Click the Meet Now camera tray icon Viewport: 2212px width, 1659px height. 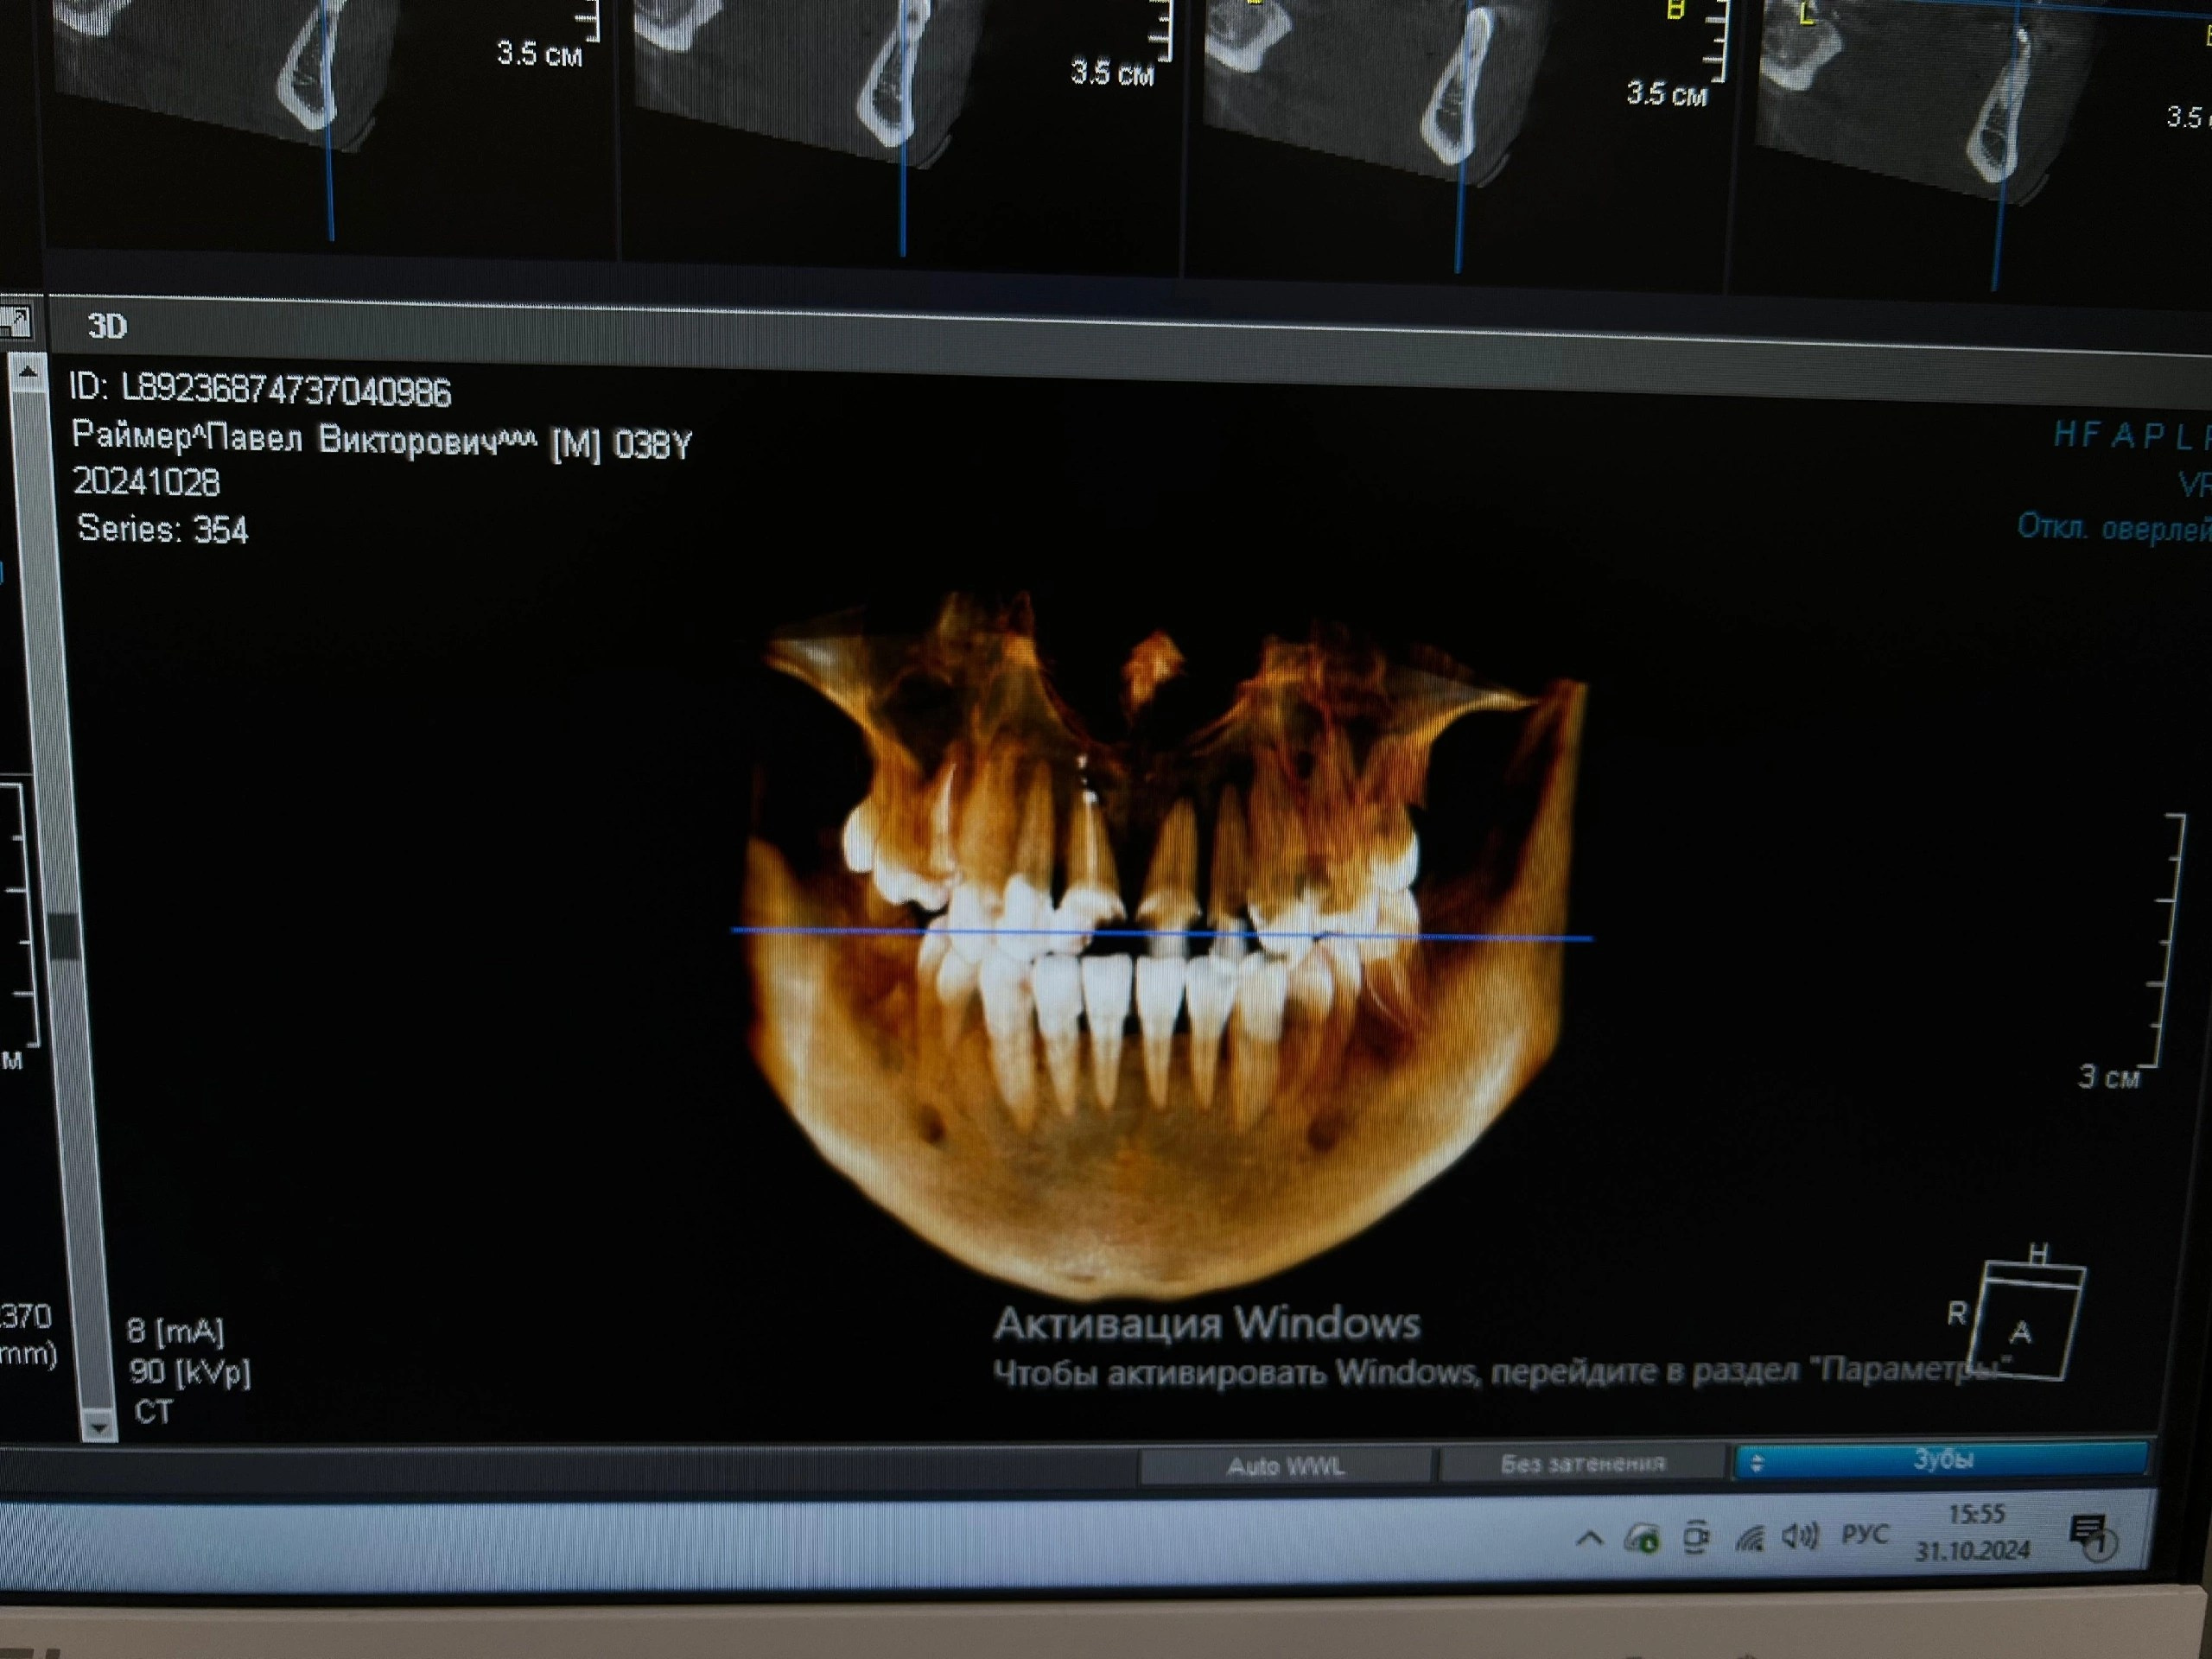click(1696, 1538)
